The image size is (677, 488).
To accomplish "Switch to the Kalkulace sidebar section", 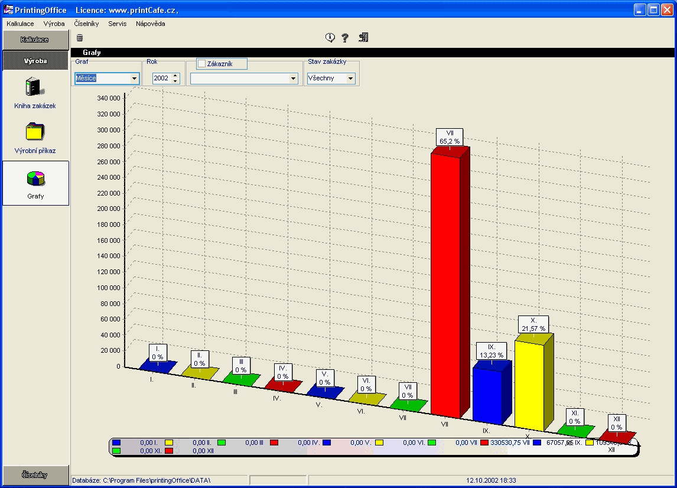I will [x=35, y=40].
